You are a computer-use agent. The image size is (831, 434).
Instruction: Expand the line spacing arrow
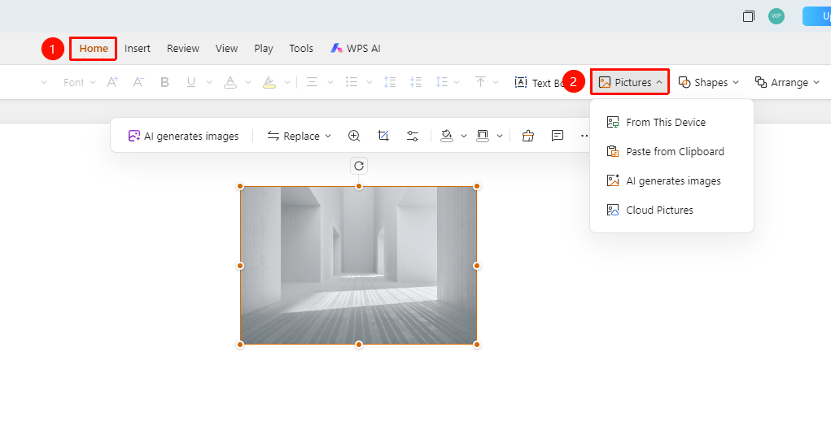tap(457, 83)
